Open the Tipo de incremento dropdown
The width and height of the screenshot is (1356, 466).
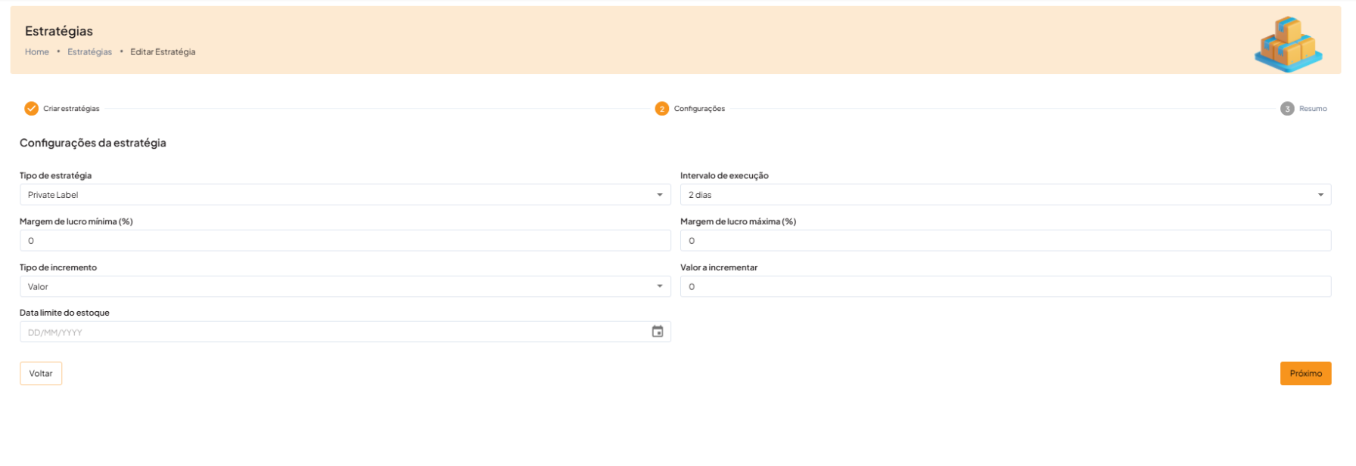point(344,286)
